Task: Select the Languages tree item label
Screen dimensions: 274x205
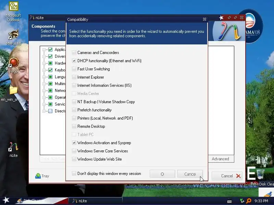Action: (60, 77)
